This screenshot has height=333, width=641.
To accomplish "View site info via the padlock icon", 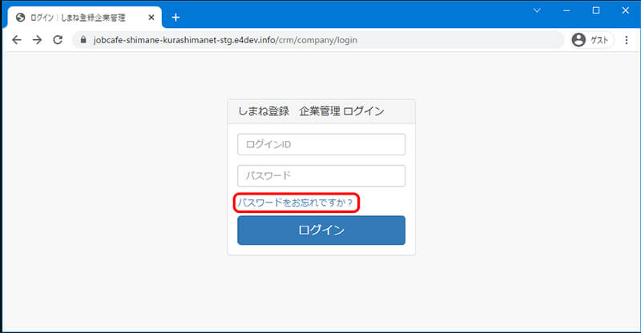I will click(82, 40).
